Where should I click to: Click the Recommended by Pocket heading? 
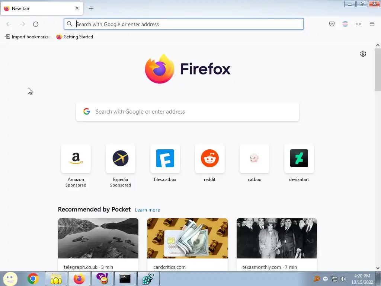tap(94, 209)
